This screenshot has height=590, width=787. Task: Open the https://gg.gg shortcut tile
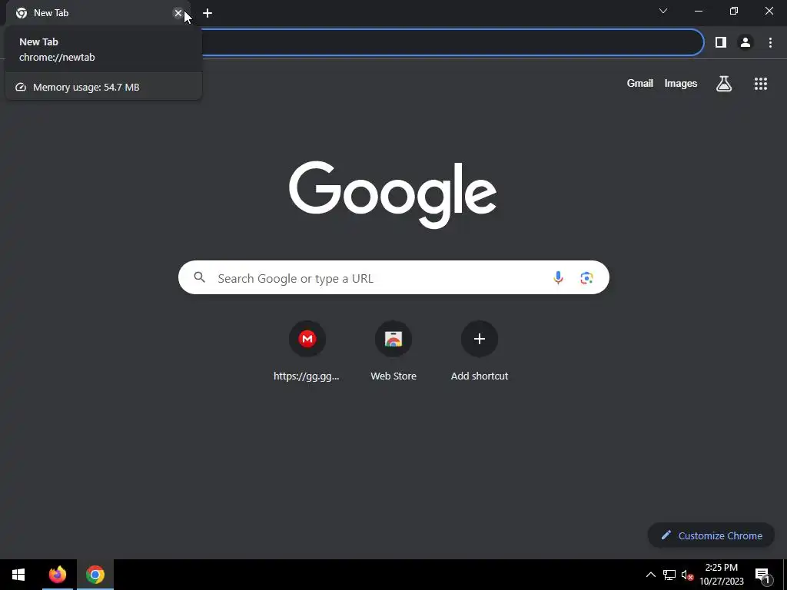[x=307, y=351]
